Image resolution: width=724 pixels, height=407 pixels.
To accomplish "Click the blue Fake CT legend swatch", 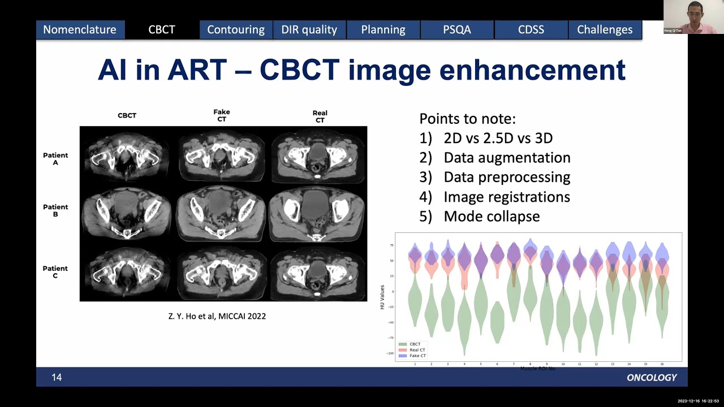I will 403,356.
